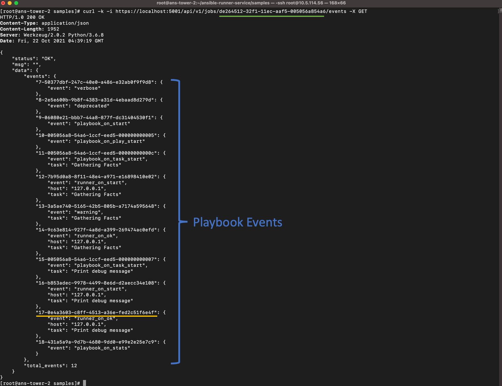
Task: Click the "Playbook Events" annotation label
Action: click(238, 222)
